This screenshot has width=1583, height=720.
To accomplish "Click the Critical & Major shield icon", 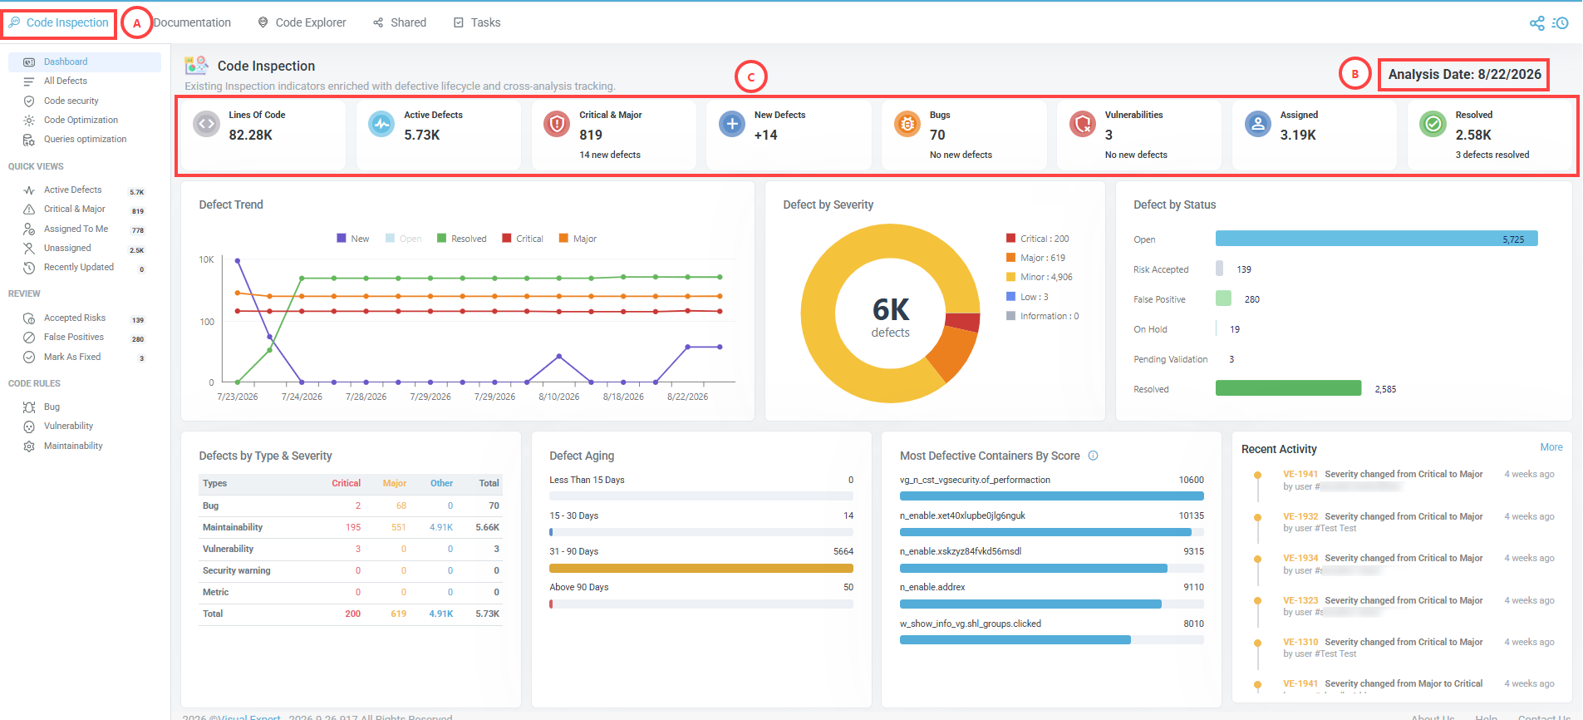I will 557,124.
